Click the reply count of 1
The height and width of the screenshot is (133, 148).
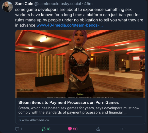tap(21, 129)
